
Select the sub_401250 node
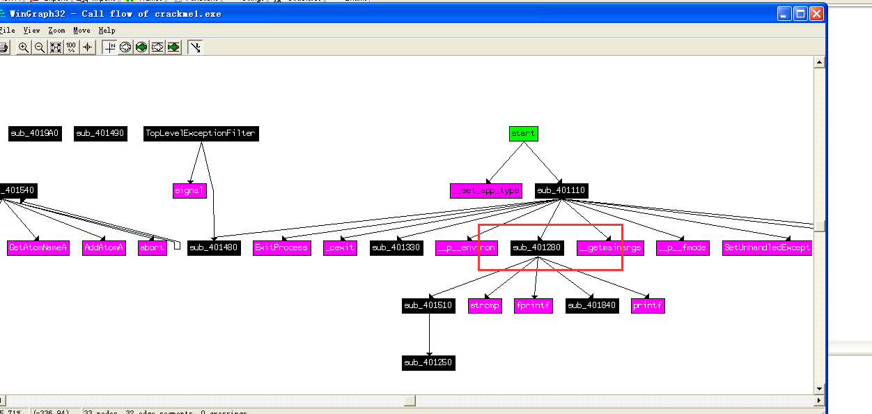428,362
